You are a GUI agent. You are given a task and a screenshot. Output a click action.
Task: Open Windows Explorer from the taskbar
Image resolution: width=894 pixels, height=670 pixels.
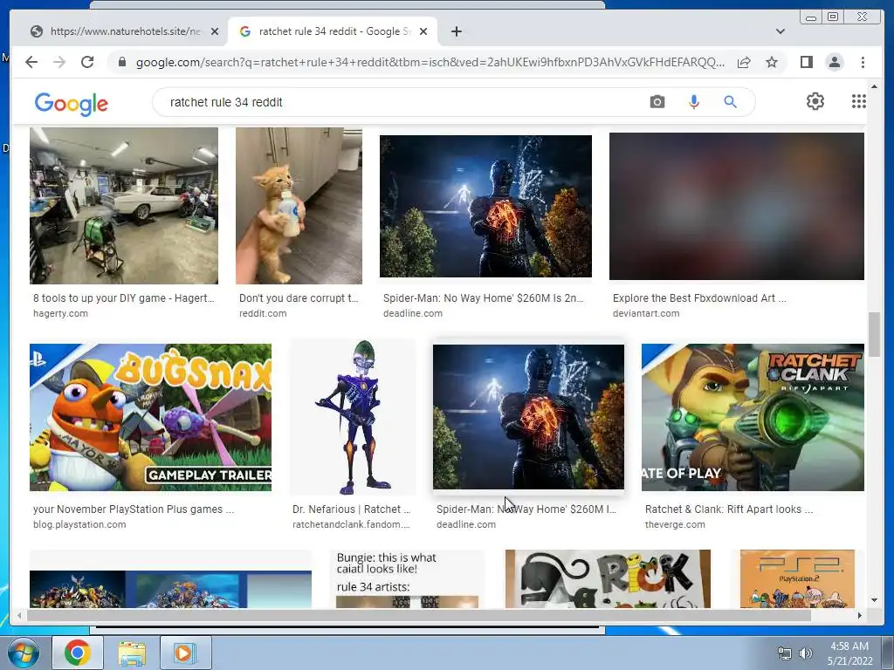(x=132, y=653)
